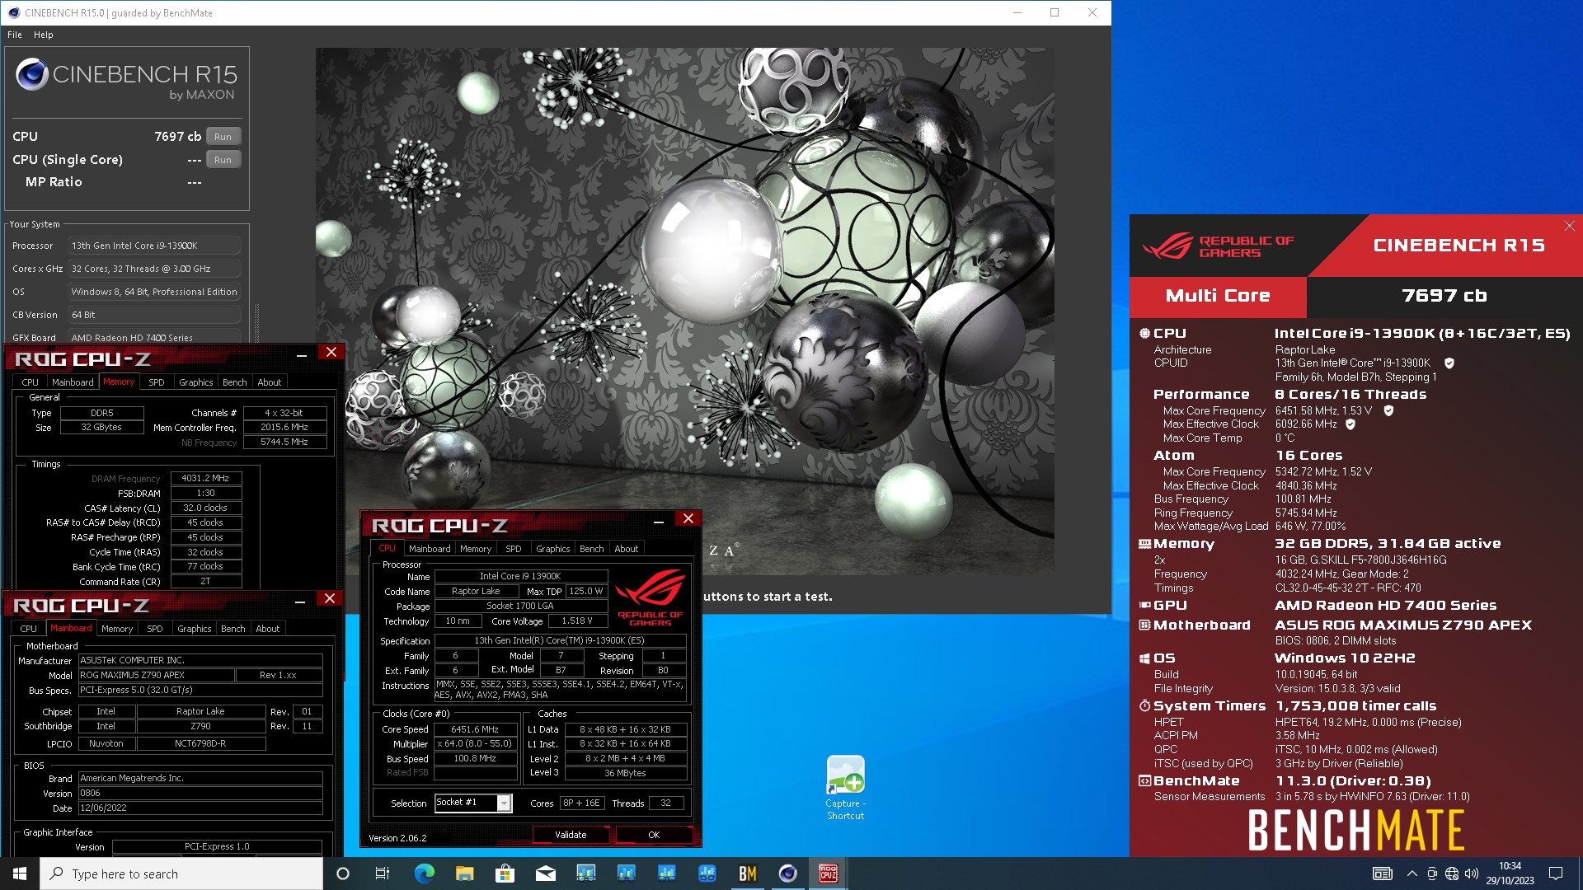Switch to Bench tab in CPU-Z Memory window
Screen dimensions: 1583x890
(x=235, y=382)
